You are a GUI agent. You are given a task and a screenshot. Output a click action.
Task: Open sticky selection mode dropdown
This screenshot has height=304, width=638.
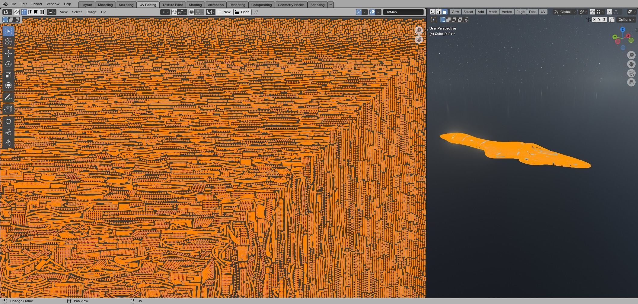pyautogui.click(x=52, y=12)
